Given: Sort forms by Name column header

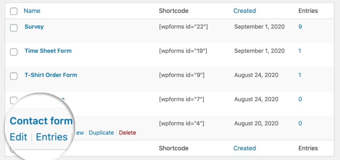Looking at the screenshot, I should [x=32, y=11].
